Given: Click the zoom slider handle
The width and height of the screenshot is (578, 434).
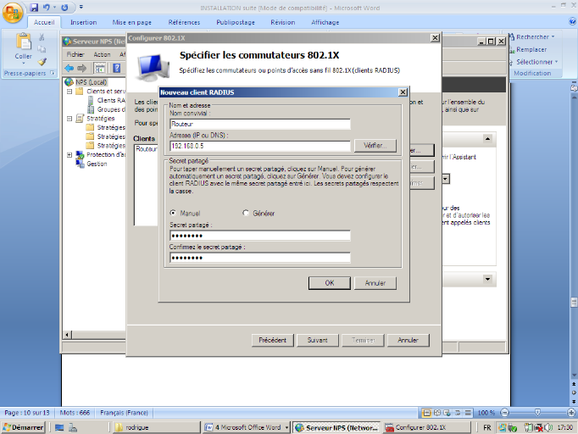Looking at the screenshot, I should click(x=537, y=412).
